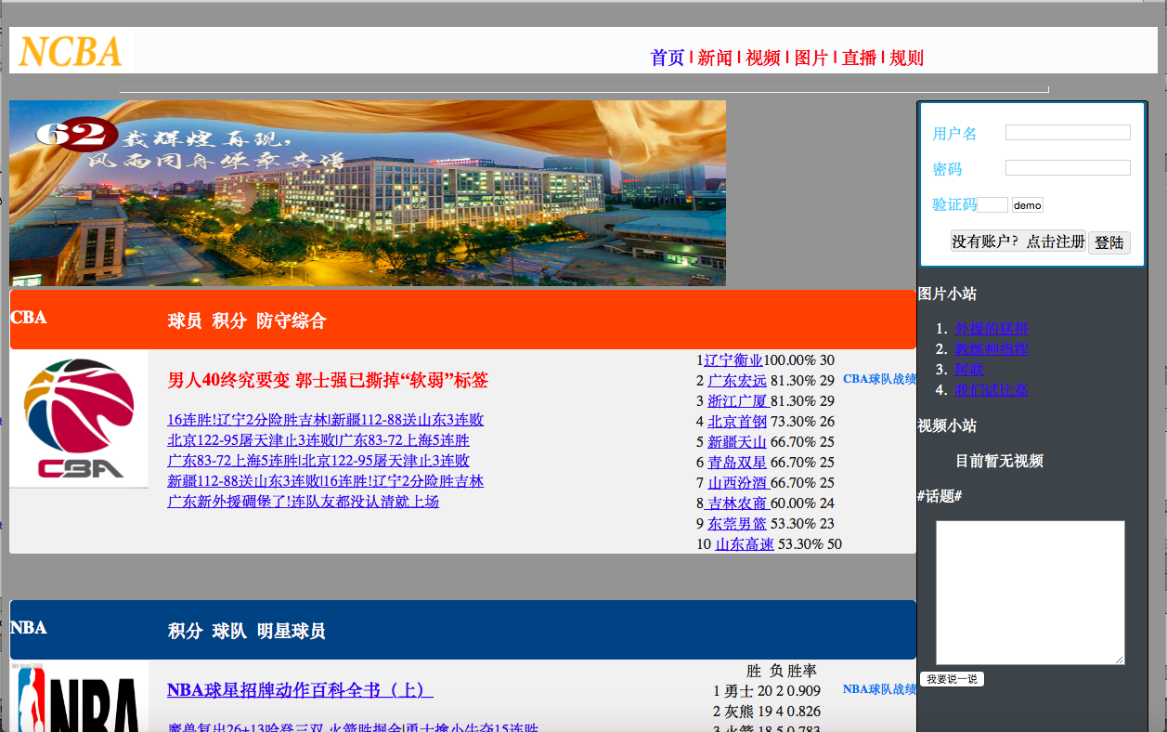Click the NCBA site logo

pyautogui.click(x=71, y=50)
